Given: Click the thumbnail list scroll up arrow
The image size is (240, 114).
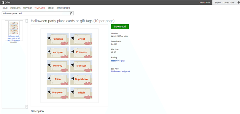Looking at the screenshot, I should [27, 21].
